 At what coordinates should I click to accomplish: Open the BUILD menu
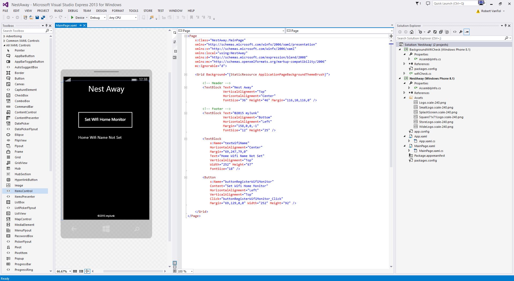58,11
